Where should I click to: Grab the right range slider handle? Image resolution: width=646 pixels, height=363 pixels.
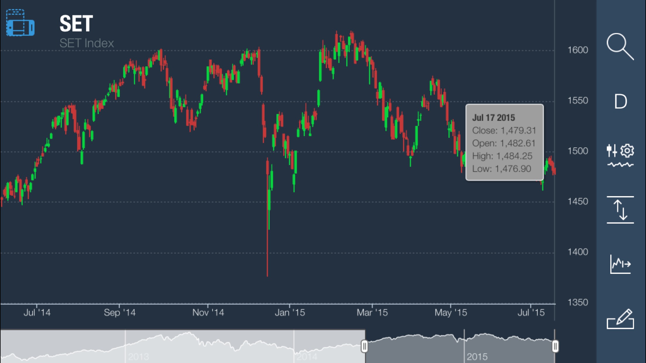coord(555,346)
